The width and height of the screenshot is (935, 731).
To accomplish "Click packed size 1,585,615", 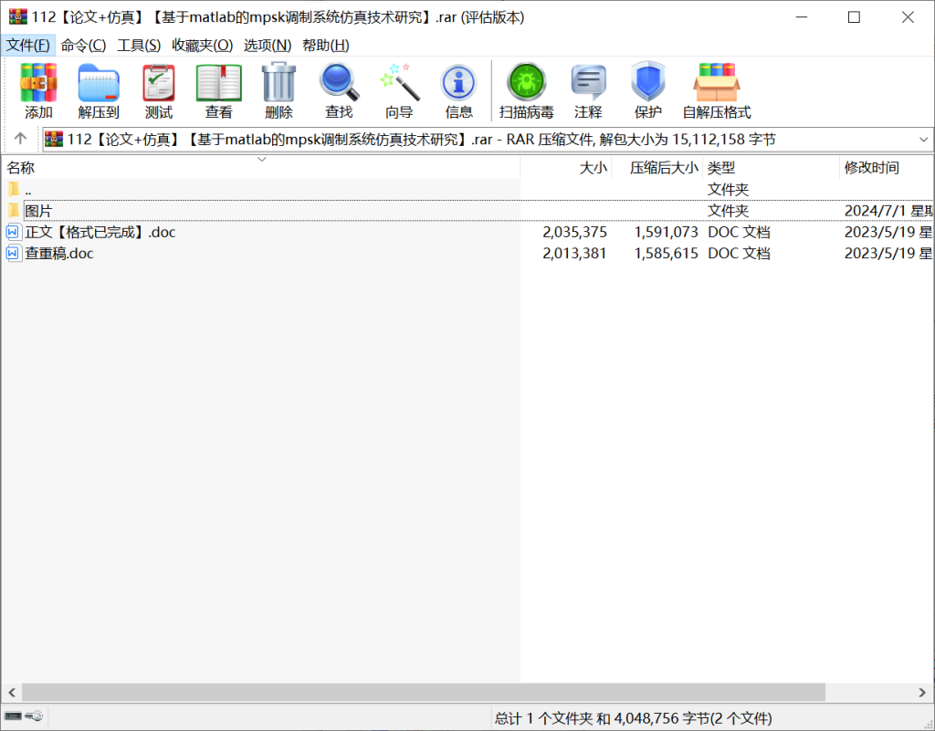I will pos(666,253).
